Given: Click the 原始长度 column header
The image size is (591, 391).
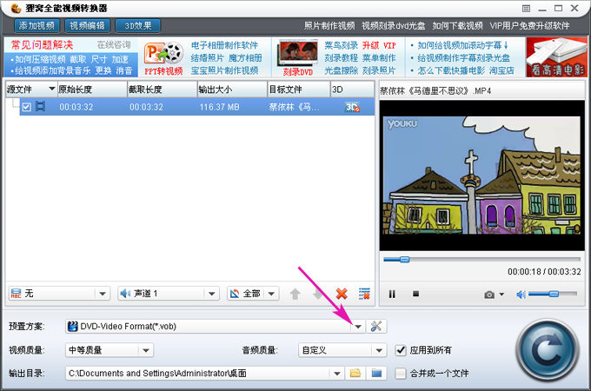Looking at the screenshot, I should 92,89.
